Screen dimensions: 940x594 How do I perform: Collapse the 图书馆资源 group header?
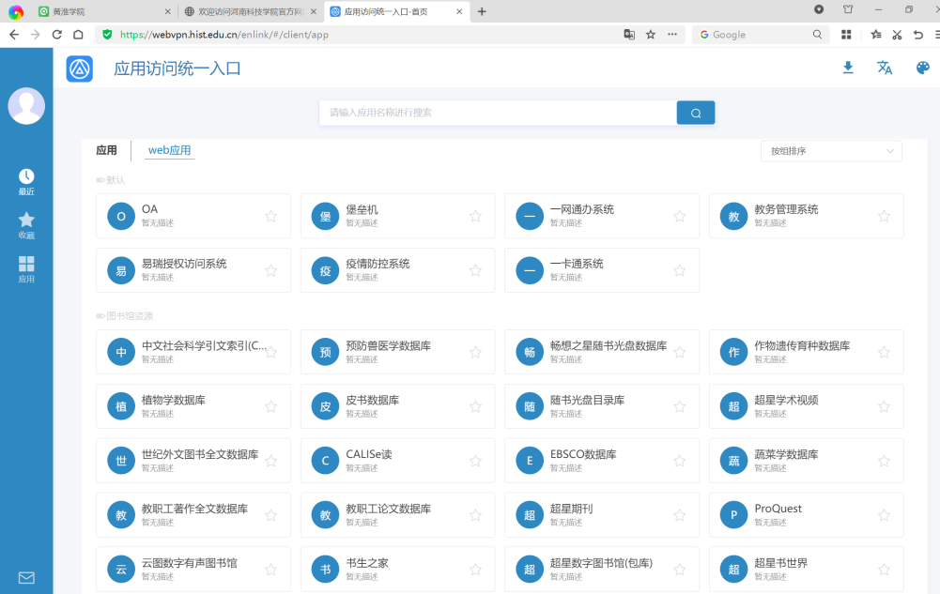(x=124, y=316)
